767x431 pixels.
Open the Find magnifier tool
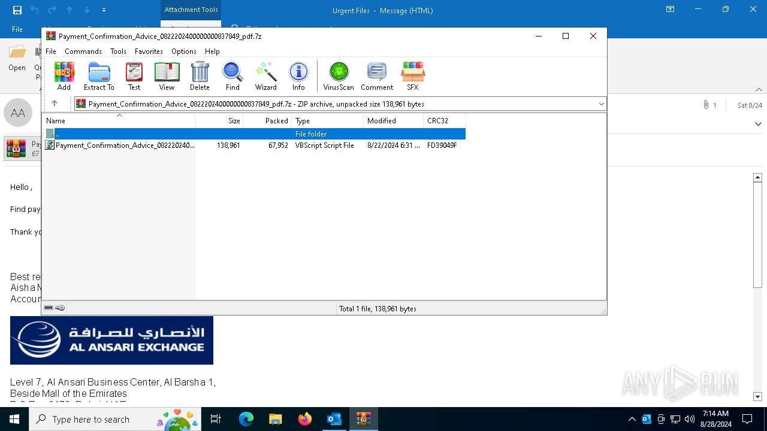[x=232, y=76]
